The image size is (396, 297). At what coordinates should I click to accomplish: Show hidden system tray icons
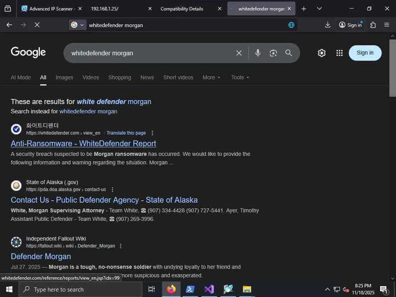327,289
